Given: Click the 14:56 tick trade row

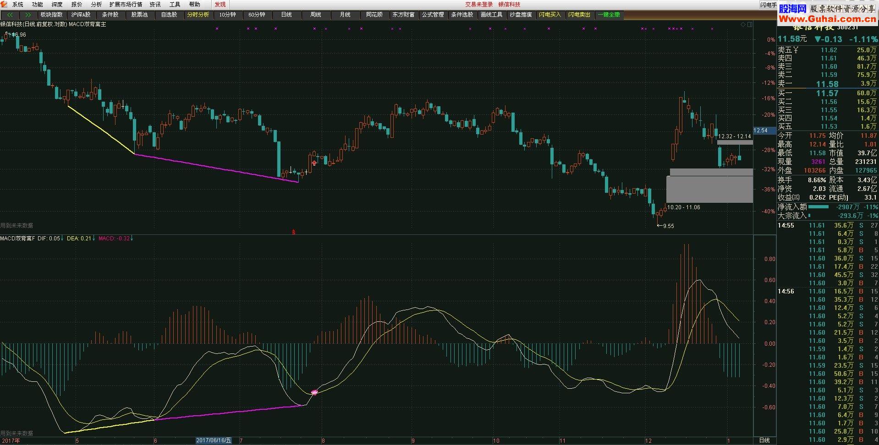Looking at the screenshot, I should (x=827, y=291).
